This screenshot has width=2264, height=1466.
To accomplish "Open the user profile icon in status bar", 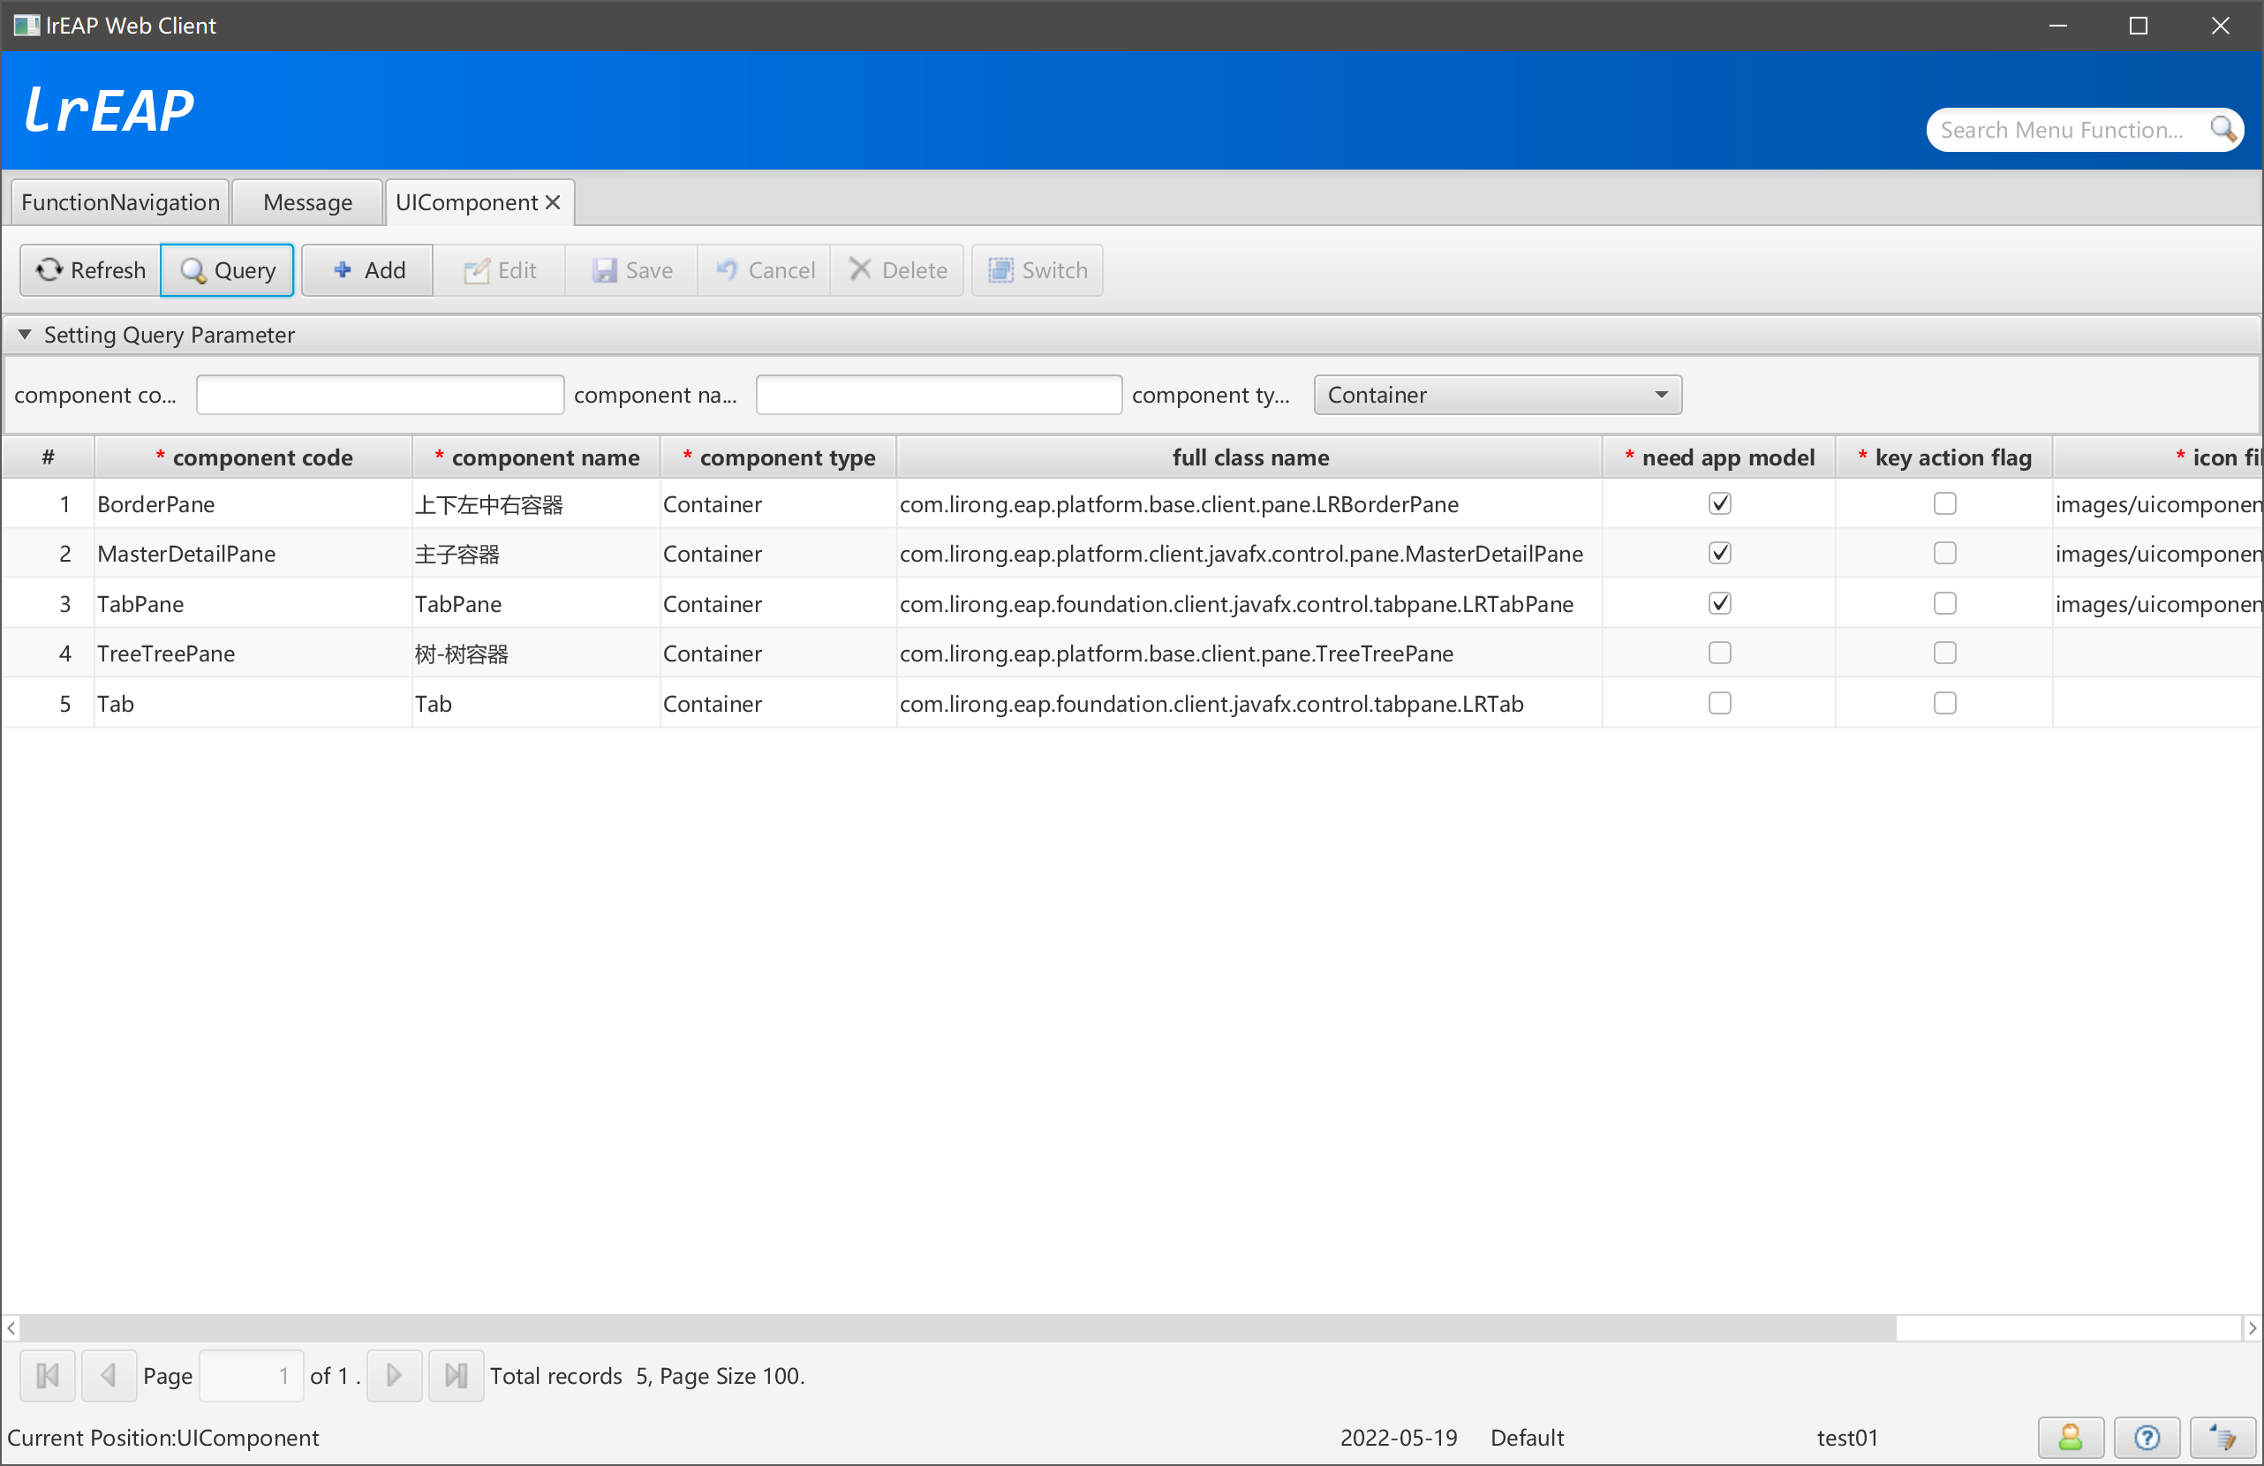I will pos(2070,1438).
